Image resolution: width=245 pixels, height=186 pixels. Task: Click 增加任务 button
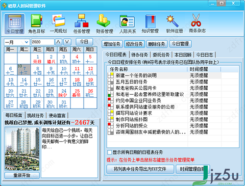[x=112, y=44]
